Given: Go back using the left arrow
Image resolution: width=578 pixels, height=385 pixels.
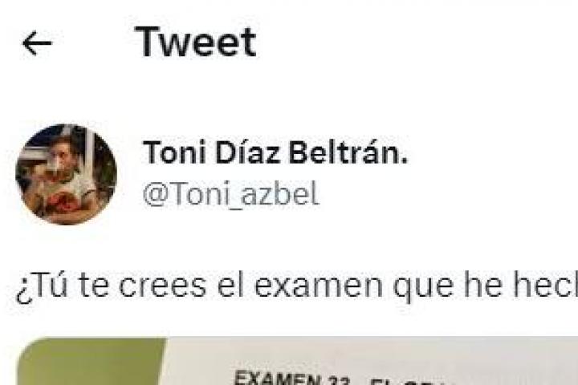Looking at the screenshot, I should 37,43.
